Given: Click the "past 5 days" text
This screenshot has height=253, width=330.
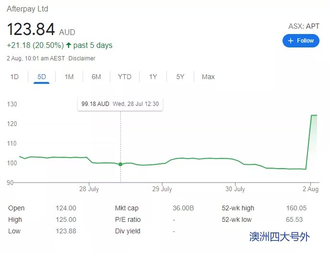Looking at the screenshot, I should point(93,45).
